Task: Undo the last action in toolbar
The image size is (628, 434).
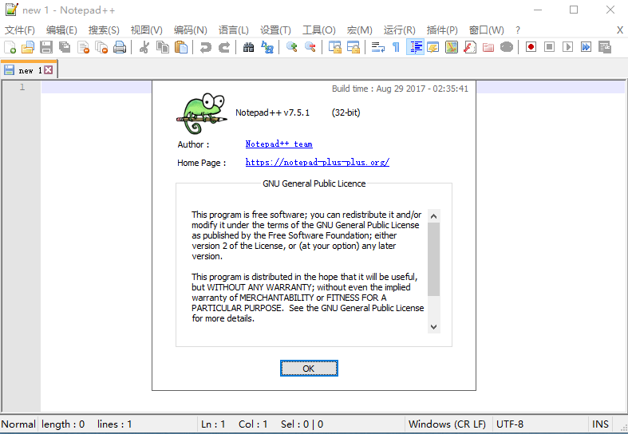Action: coord(205,47)
